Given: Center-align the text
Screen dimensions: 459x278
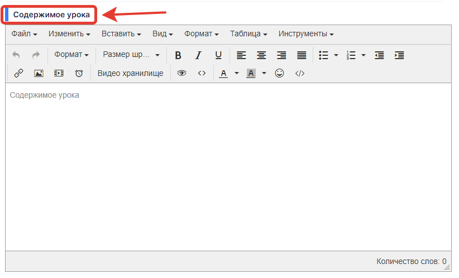Looking at the screenshot, I should pyautogui.click(x=261, y=55).
